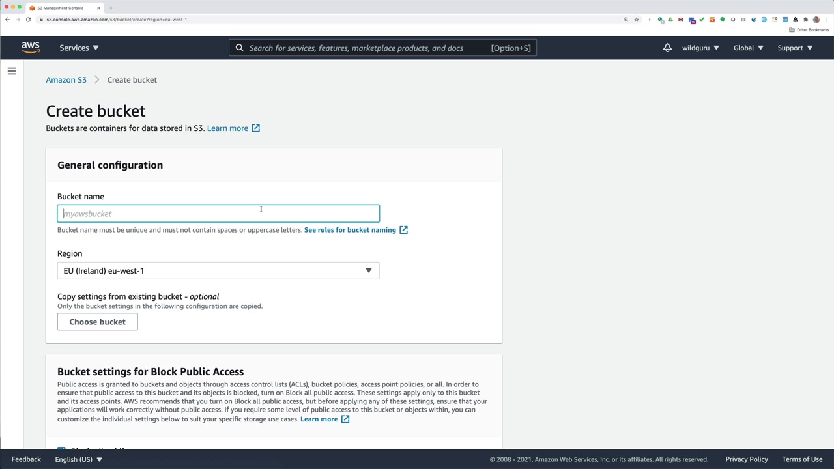834x469 pixels.
Task: Open the Privacy Policy link
Action: pos(747,459)
